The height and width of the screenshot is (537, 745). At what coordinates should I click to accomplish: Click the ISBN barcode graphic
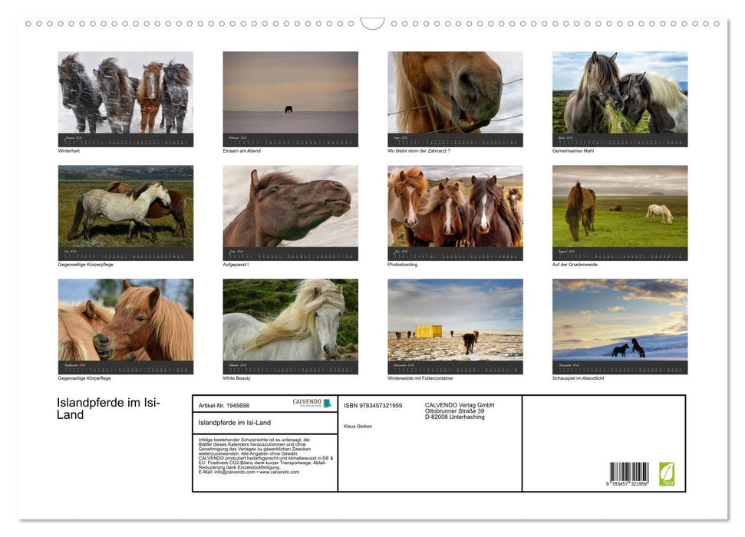coord(629,474)
